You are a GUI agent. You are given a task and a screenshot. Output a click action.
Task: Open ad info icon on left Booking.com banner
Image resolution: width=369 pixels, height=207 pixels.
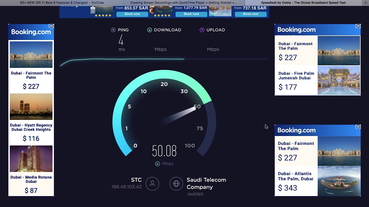[x=51, y=26]
